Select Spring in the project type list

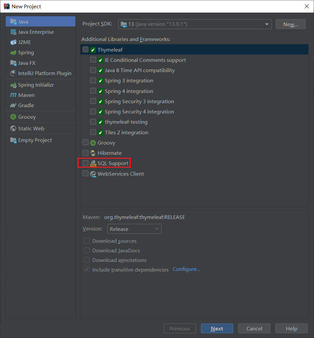pos(41,53)
